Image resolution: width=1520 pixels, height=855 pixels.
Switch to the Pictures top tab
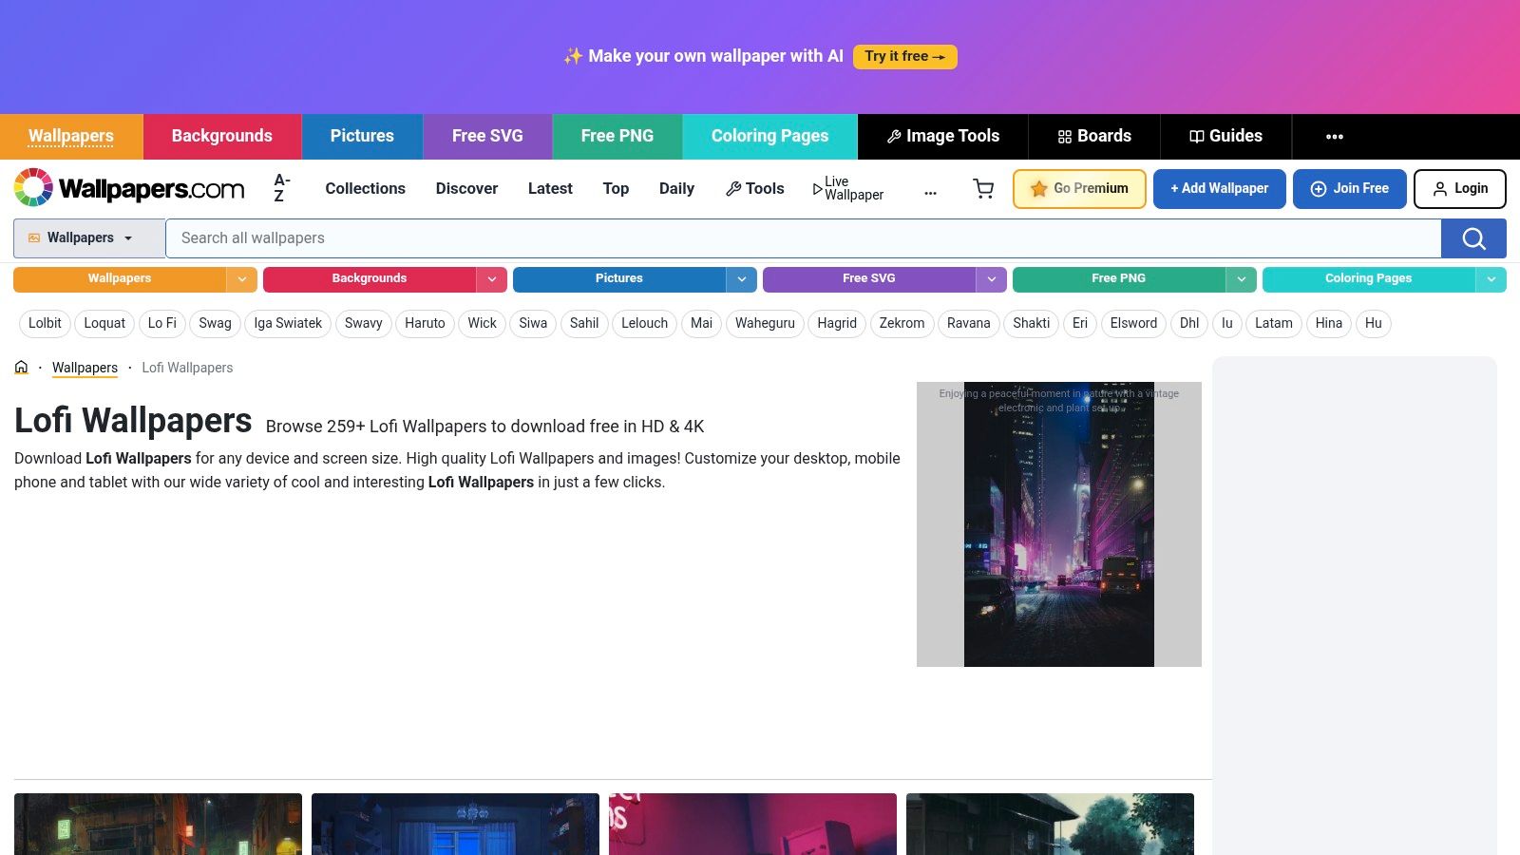[362, 136]
